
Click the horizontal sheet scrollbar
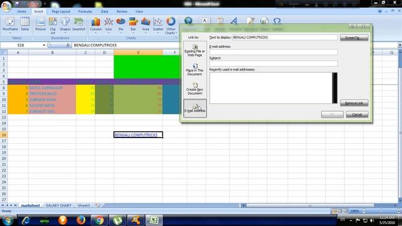pyautogui.click(x=310, y=205)
